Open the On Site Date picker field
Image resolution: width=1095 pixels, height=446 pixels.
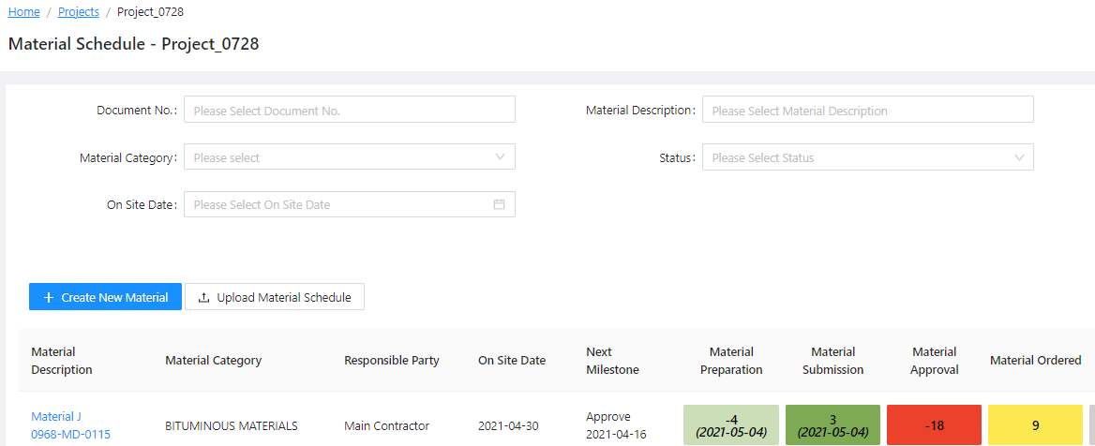coord(349,204)
